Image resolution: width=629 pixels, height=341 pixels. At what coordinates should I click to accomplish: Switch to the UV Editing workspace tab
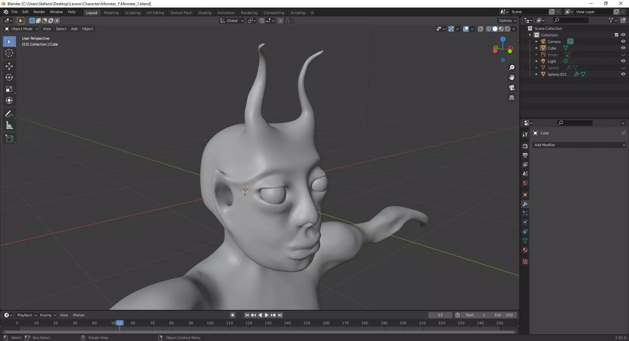point(155,13)
